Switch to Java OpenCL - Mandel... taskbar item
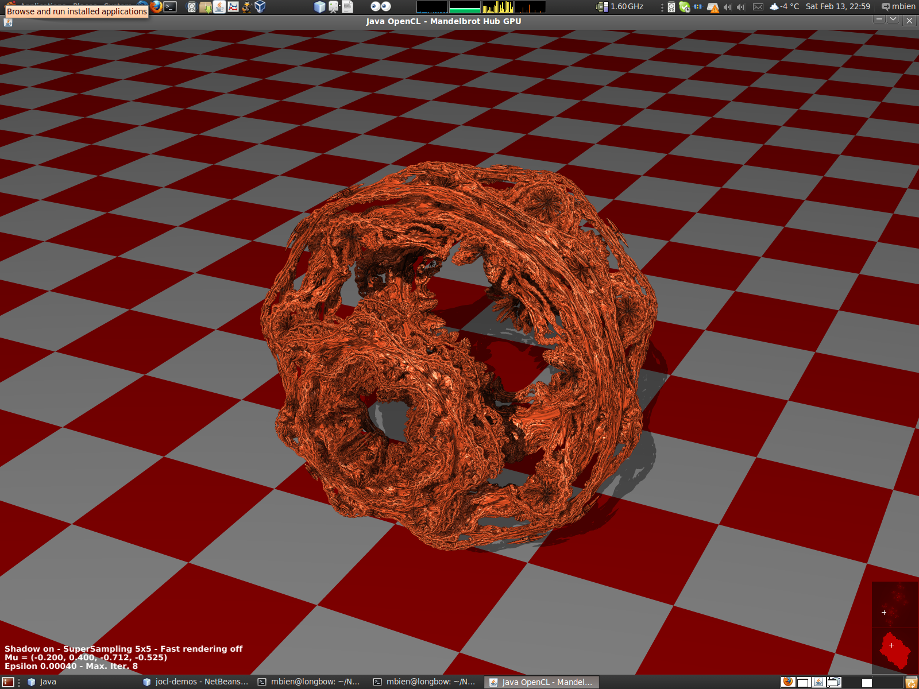 click(542, 682)
